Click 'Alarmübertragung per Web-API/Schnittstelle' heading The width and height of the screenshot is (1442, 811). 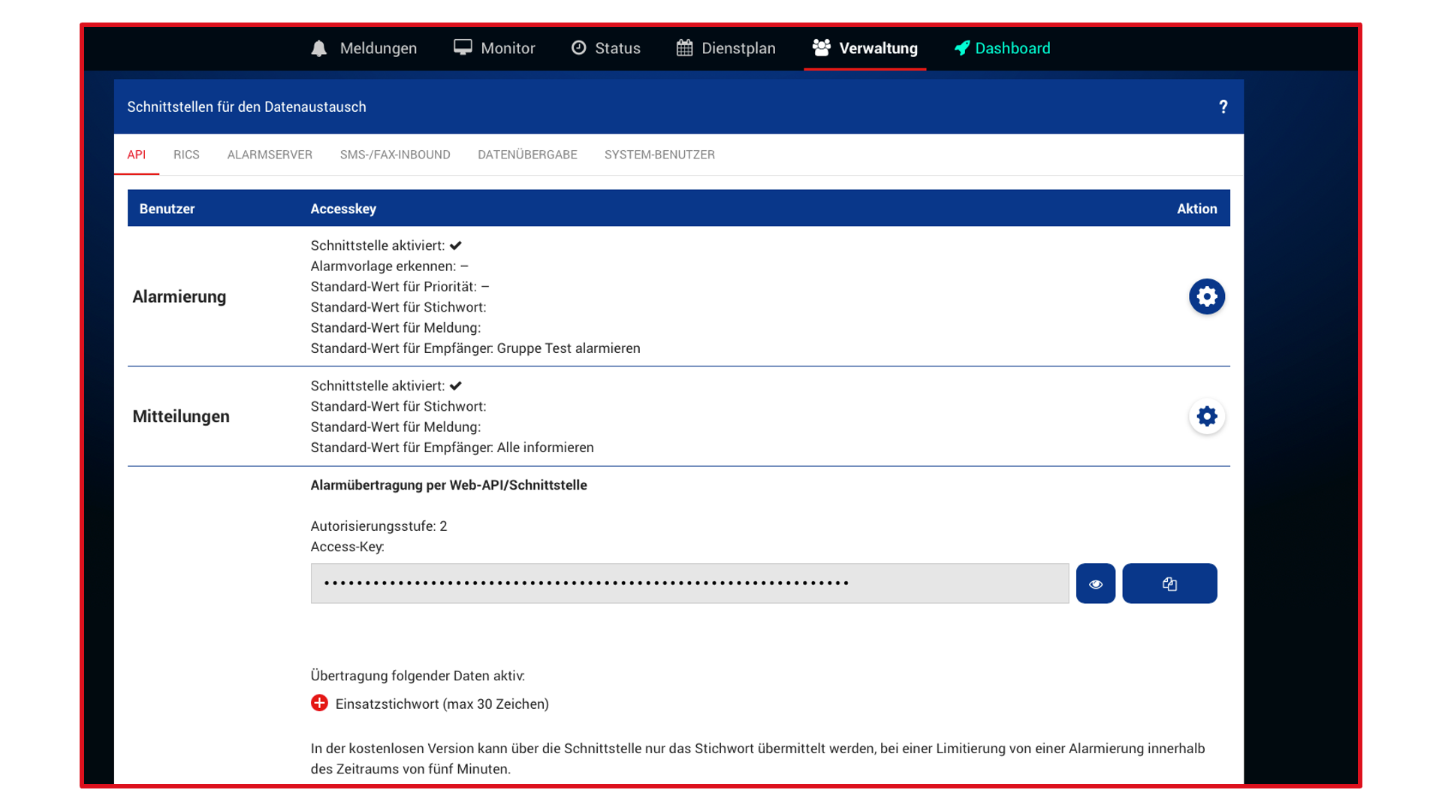tap(448, 485)
